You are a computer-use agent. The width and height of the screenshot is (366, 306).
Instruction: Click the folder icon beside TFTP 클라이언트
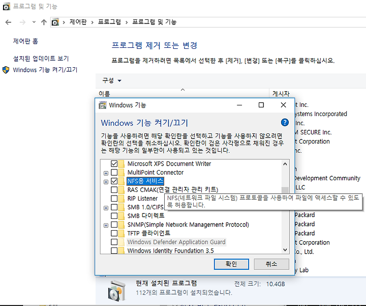pyautogui.click(x=121, y=233)
